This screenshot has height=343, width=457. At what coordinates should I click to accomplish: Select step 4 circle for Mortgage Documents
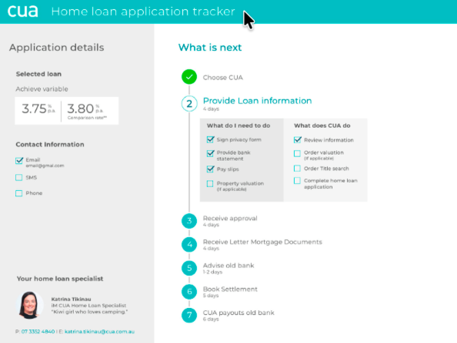[189, 245]
